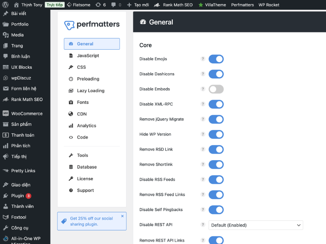Click the Flatsome theme diamond icon
Viewport: 326px width, 244px height.
coord(69,5)
